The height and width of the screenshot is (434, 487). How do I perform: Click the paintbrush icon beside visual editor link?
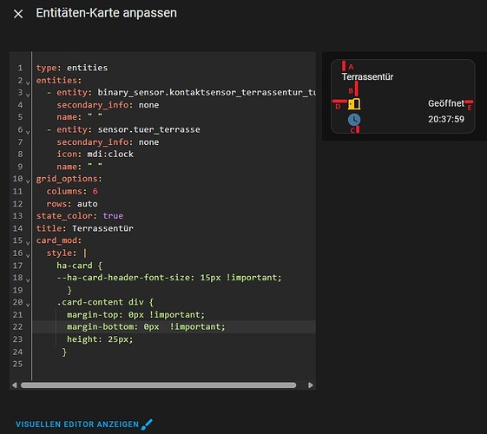tap(147, 424)
